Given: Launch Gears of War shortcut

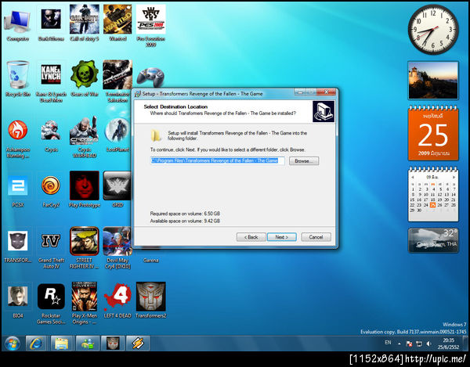Looking at the screenshot, I should click(x=85, y=78).
